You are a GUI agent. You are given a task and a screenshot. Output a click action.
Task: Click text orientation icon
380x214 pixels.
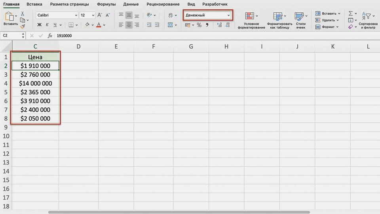pyautogui.click(x=149, y=15)
